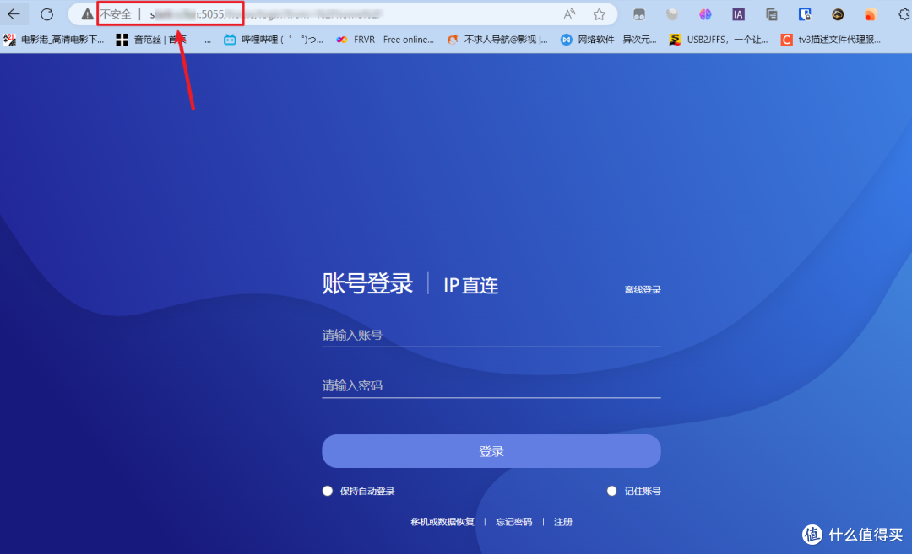Enable the 记住账号 option
The image size is (912, 554).
coord(612,492)
